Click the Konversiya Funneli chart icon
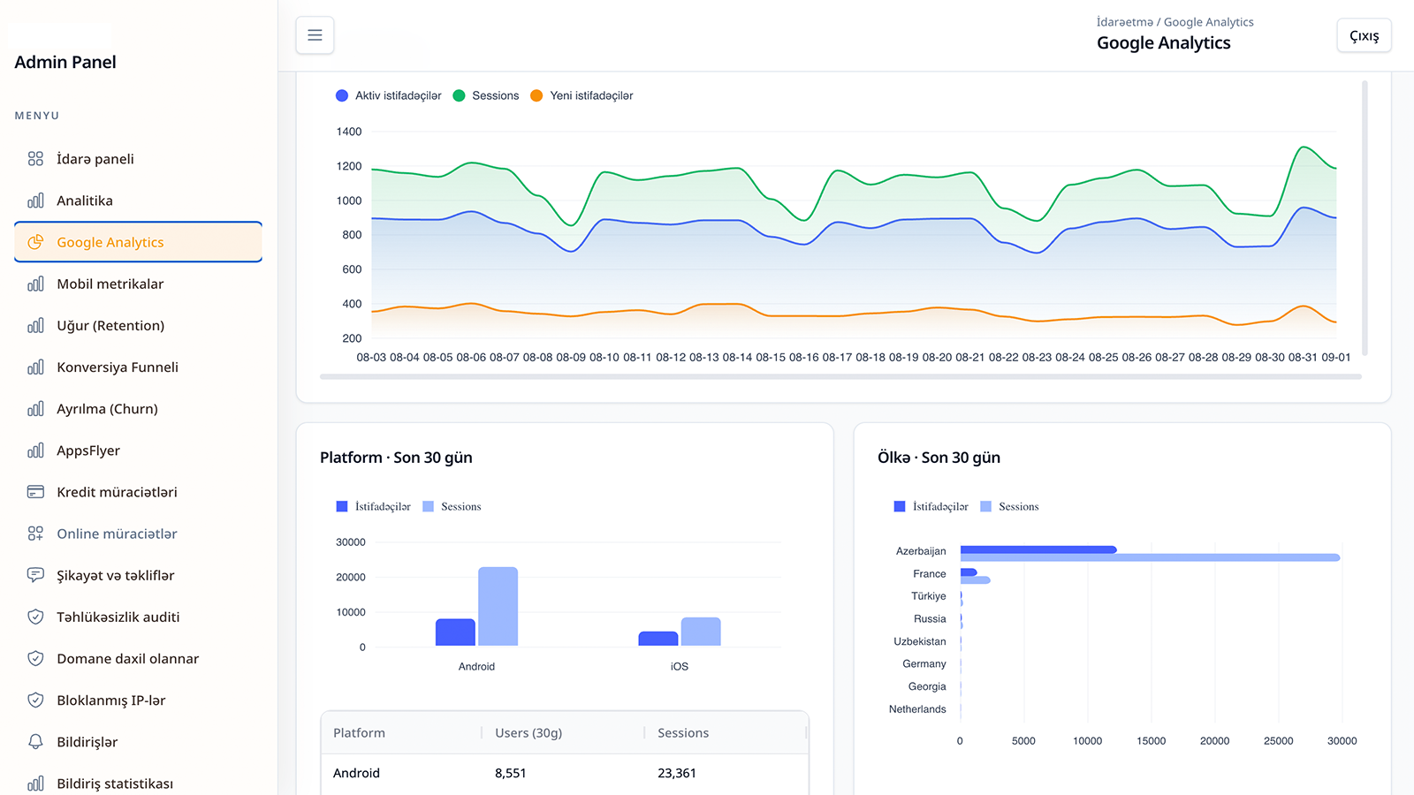 click(35, 367)
